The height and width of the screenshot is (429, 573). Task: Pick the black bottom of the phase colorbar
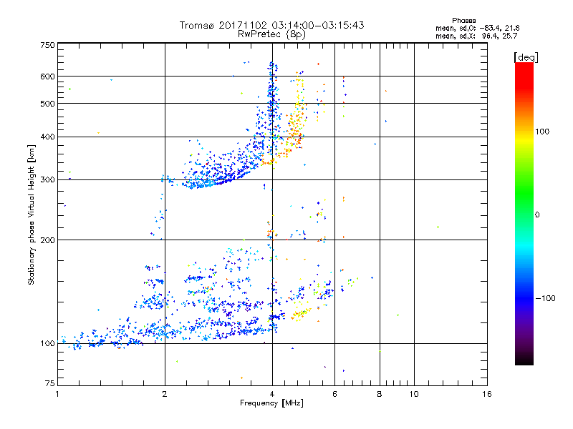click(524, 361)
